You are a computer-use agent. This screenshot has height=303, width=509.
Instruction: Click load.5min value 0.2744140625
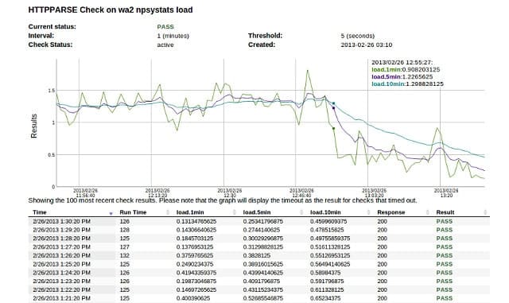pos(262,230)
